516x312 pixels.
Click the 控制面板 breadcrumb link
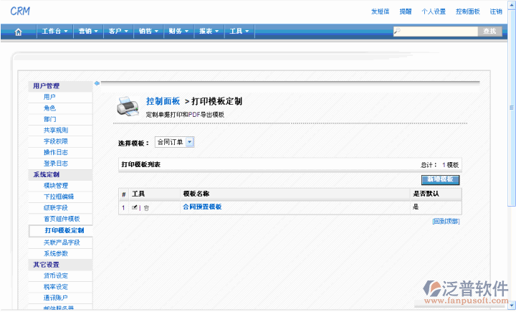[163, 101]
